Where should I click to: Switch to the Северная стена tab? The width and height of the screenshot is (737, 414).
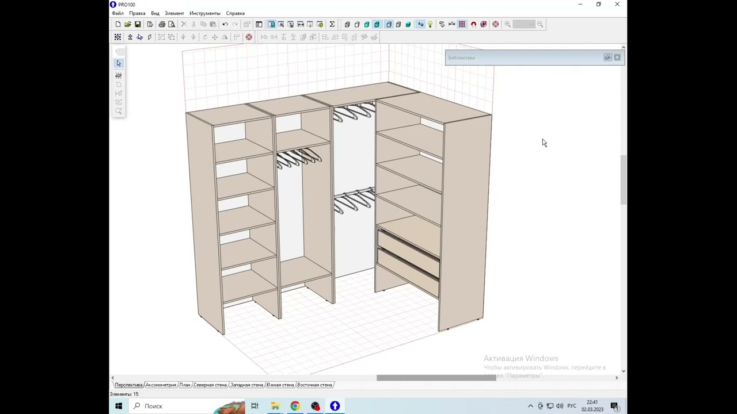[210, 385]
